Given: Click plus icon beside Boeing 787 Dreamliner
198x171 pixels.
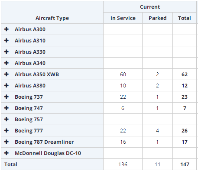Looking at the screenshot, I should [x=6, y=142].
